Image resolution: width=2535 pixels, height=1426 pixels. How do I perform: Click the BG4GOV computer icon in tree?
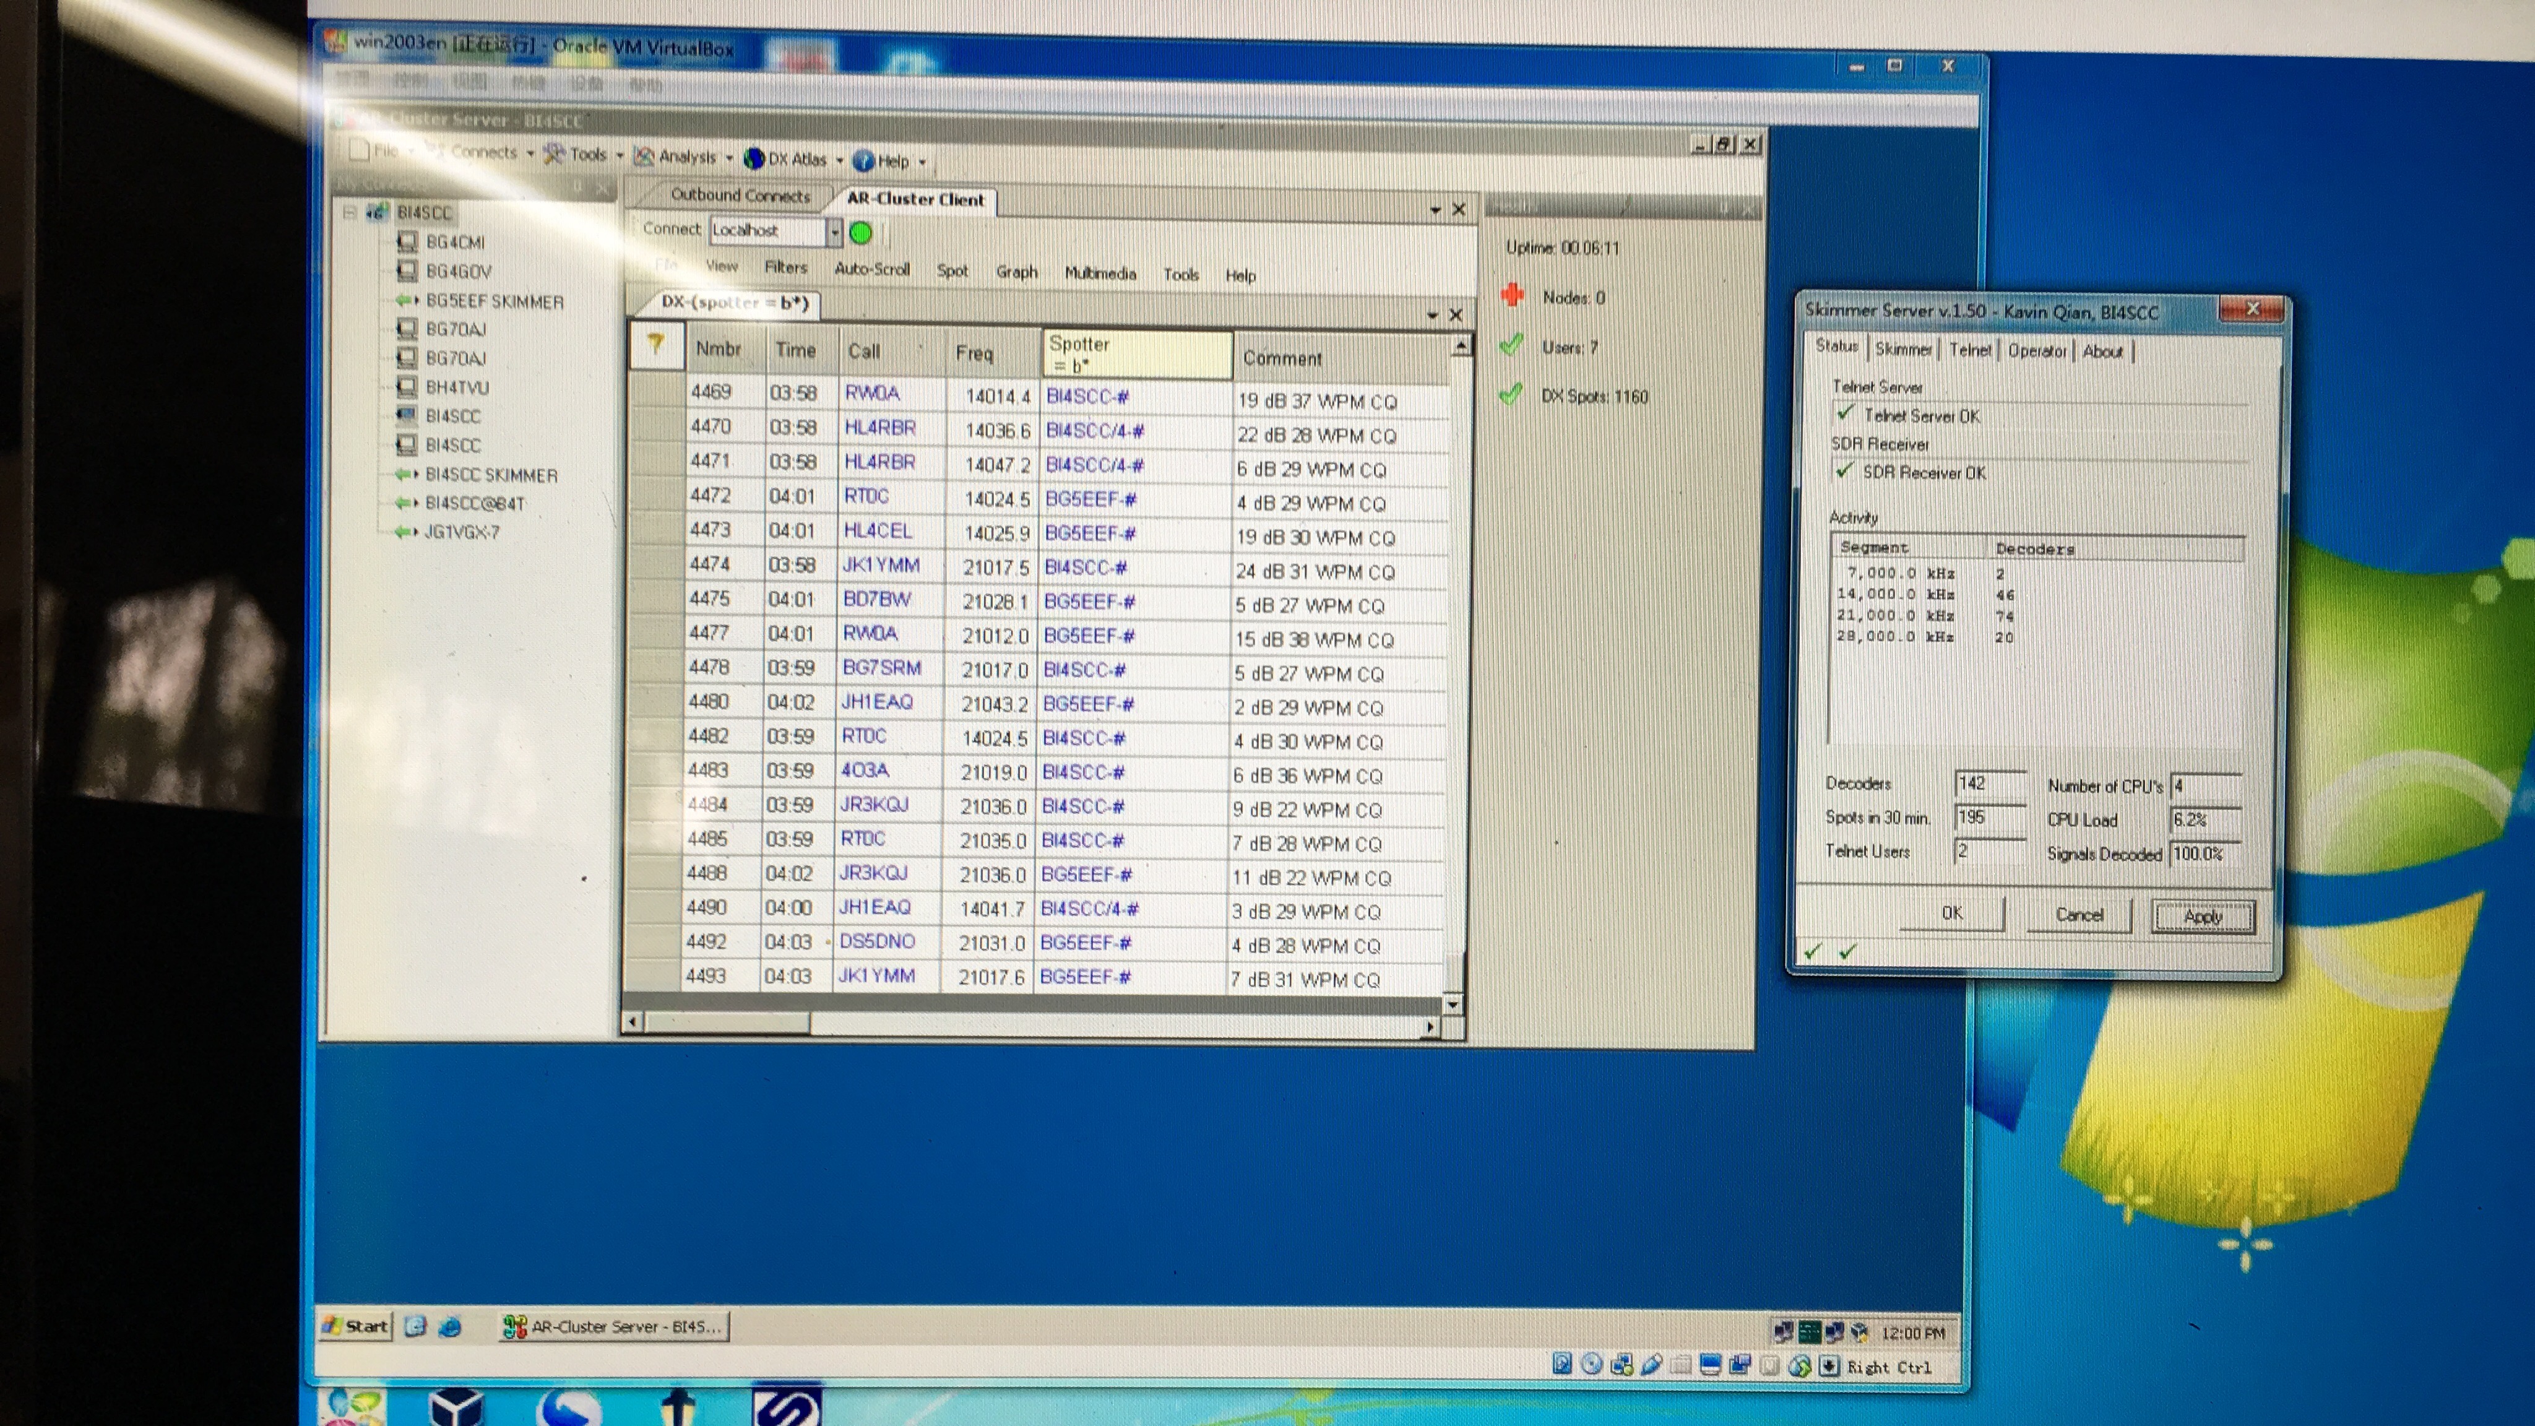point(407,270)
